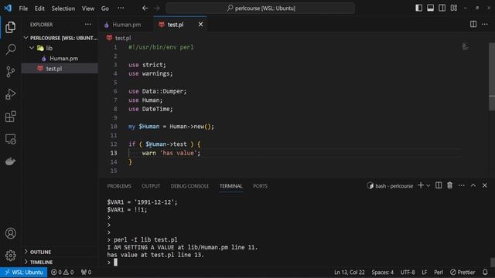This screenshot has height=278, width=495.
Task: Switch to the Debug Console tab
Action: pyautogui.click(x=189, y=186)
